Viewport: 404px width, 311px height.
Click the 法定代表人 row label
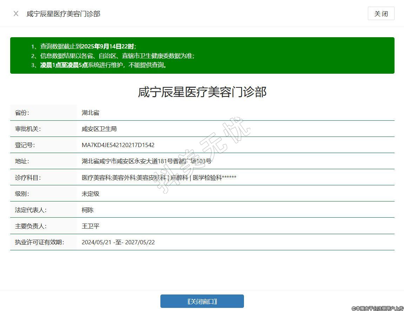[x=31, y=210]
